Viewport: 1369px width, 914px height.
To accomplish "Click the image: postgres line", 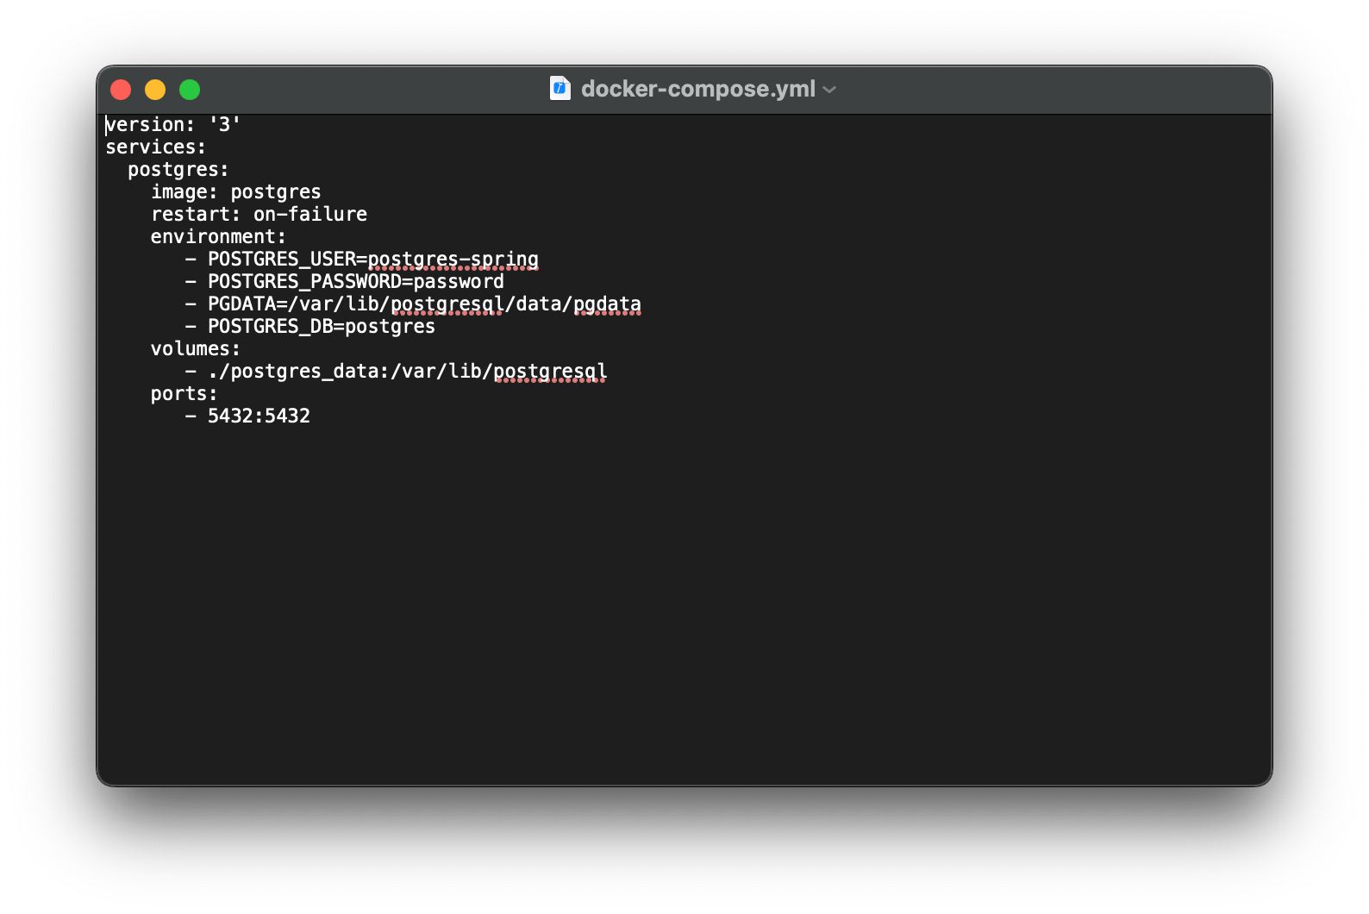I will click(235, 191).
